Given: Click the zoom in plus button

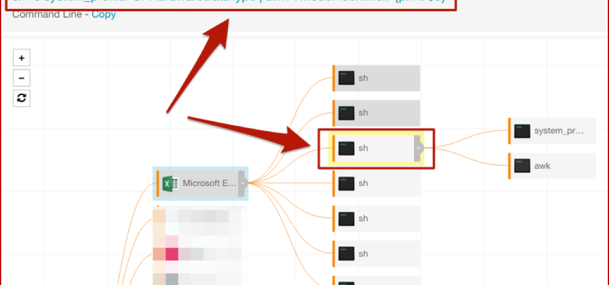Looking at the screenshot, I should click(x=22, y=58).
